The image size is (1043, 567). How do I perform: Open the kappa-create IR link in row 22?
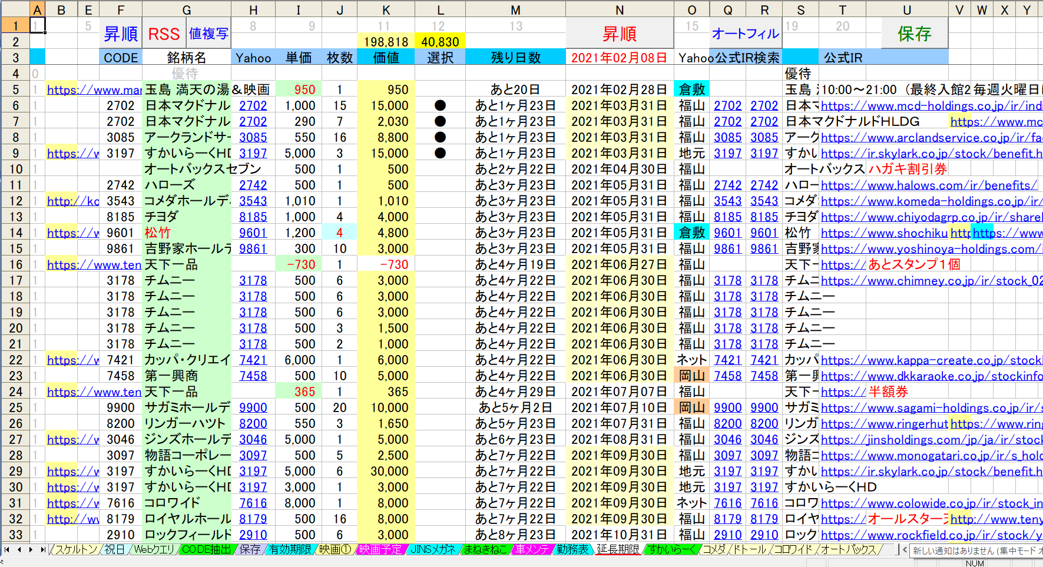click(931, 360)
